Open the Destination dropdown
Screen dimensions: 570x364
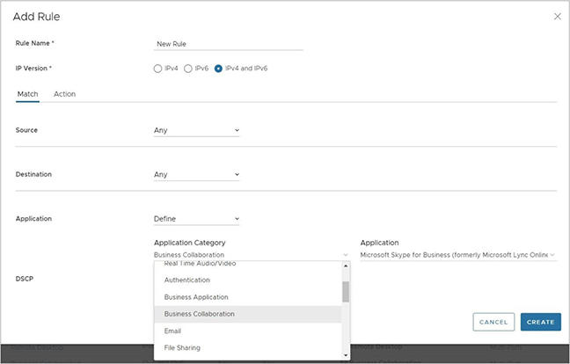196,174
